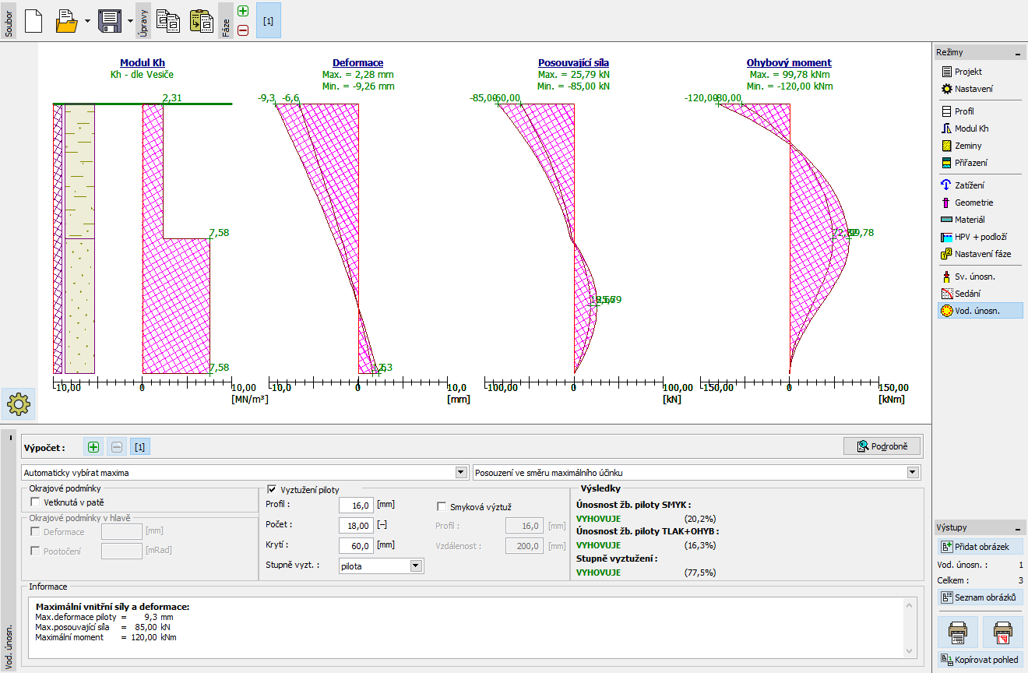The image size is (1028, 673).
Task: Click the Ohybový moment chart title link
Action: [789, 63]
